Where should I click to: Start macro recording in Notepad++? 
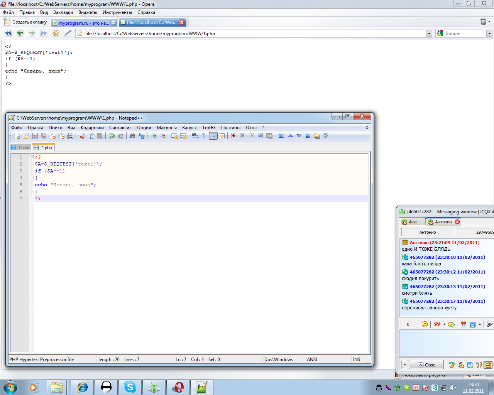pyautogui.click(x=233, y=136)
